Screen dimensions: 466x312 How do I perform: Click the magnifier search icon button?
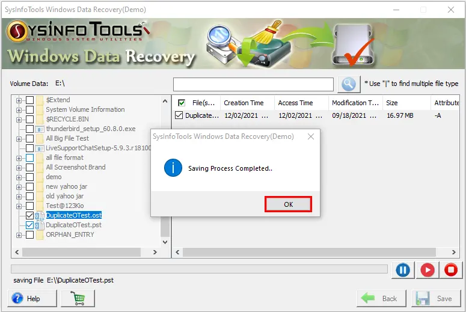pos(349,84)
